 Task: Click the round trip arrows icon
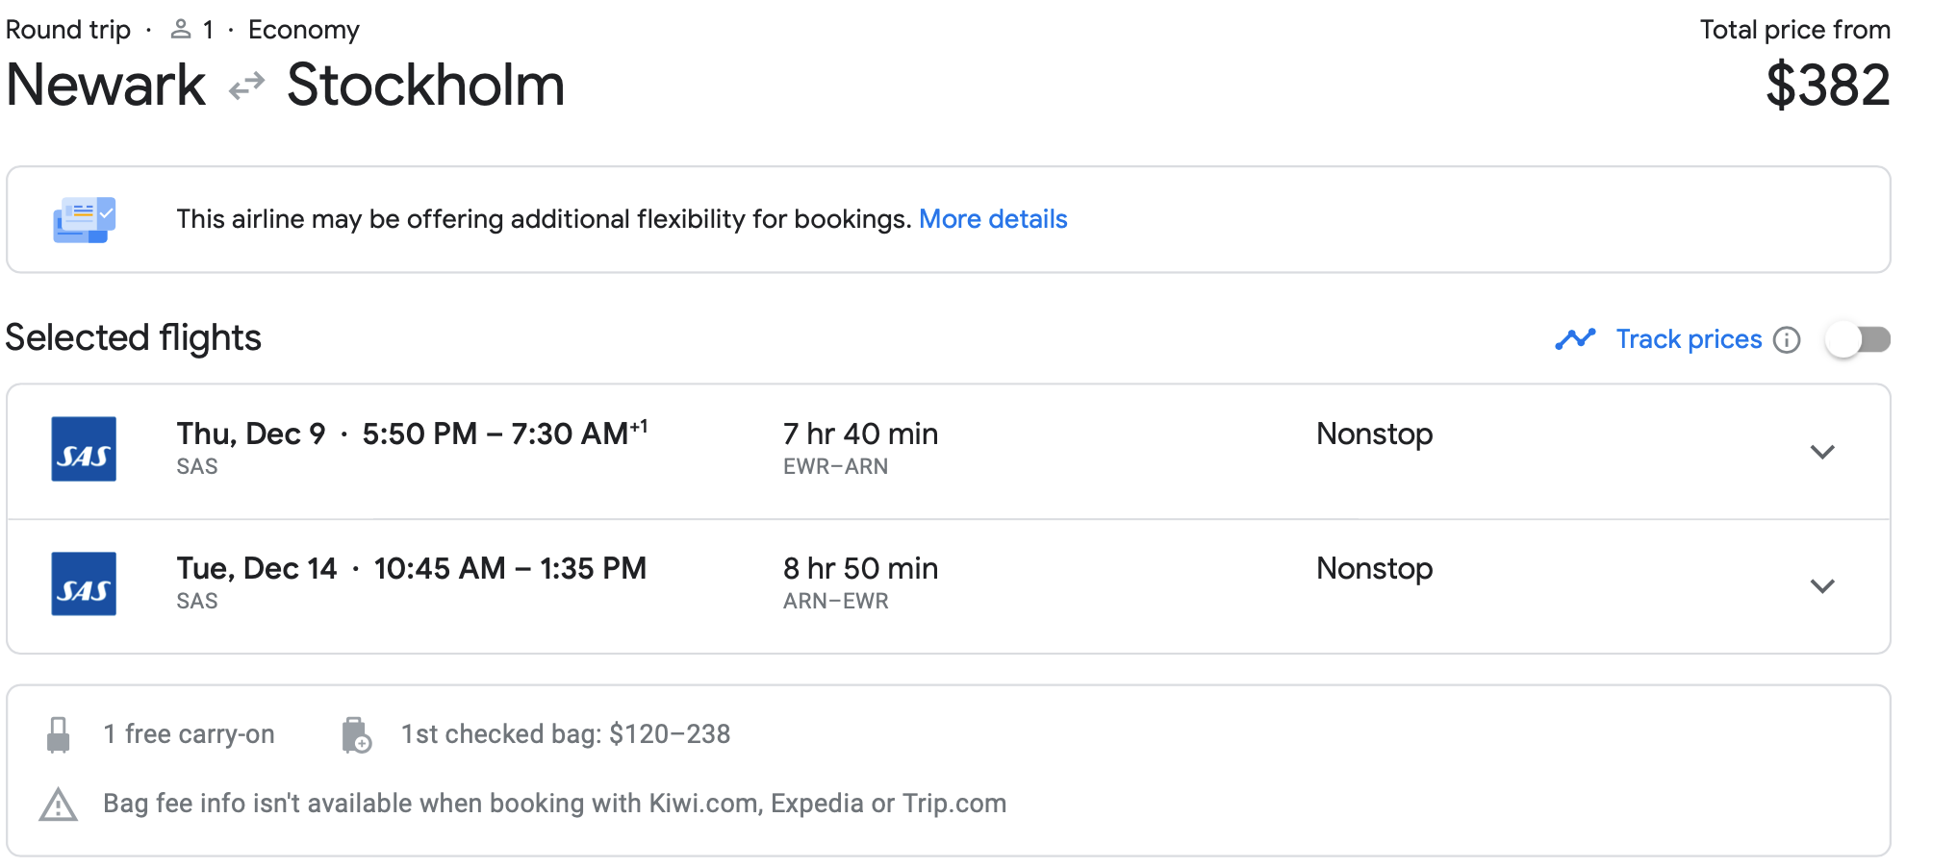[x=246, y=87]
